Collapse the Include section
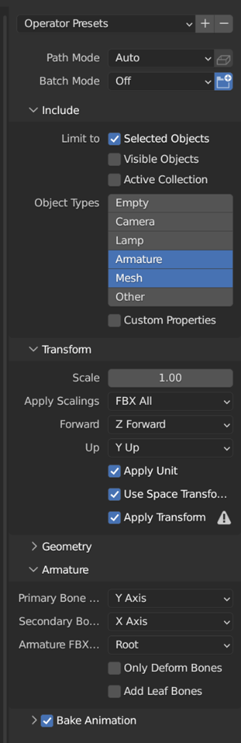241x743 pixels. click(55, 111)
